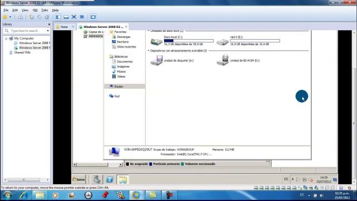Click the Disco local (C:) usage bar
The width and height of the screenshot is (357, 201).
pyautogui.click(x=189, y=41)
